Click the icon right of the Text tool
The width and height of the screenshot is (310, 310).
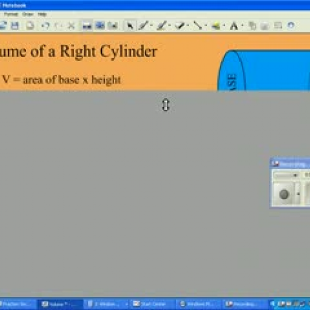point(252,26)
